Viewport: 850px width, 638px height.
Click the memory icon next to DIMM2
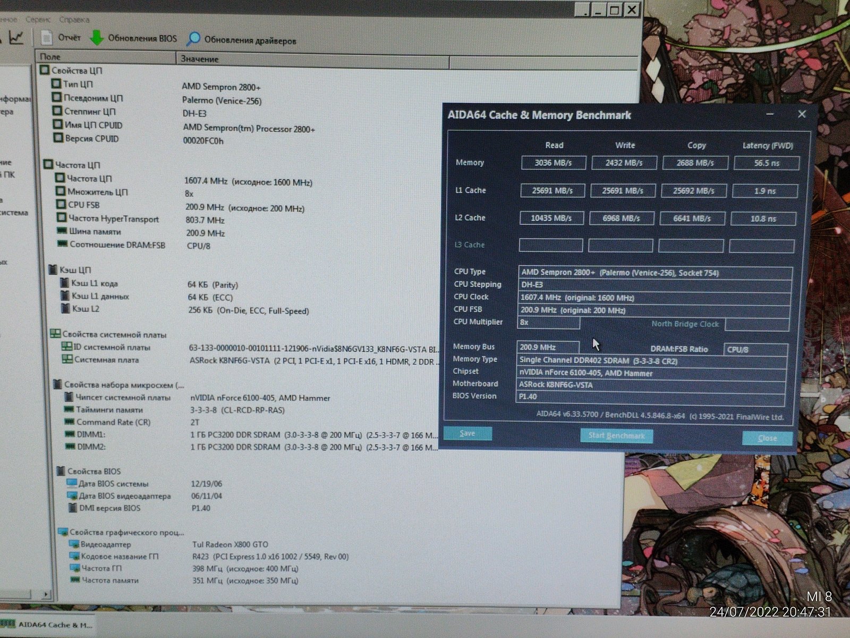70,447
